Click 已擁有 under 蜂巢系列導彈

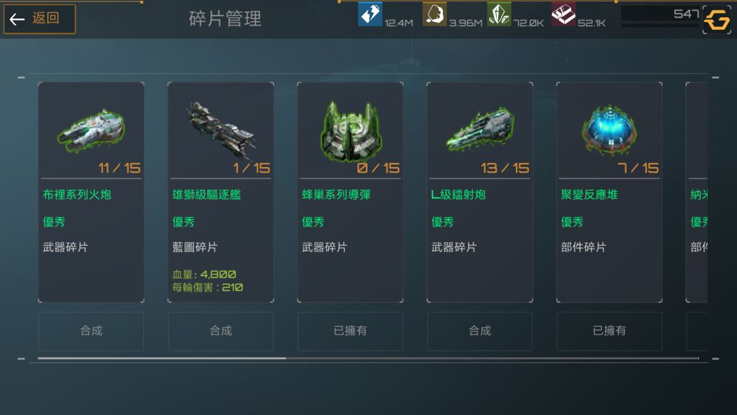(350, 331)
